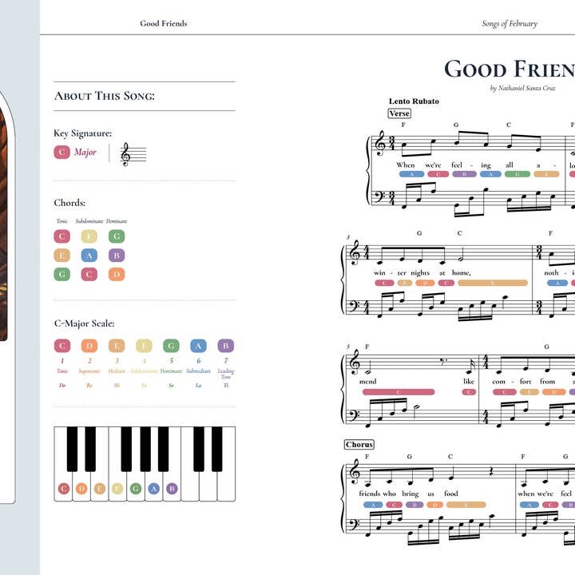Select the purple B leading tone scale badge
The image size is (575, 575).
point(225,346)
